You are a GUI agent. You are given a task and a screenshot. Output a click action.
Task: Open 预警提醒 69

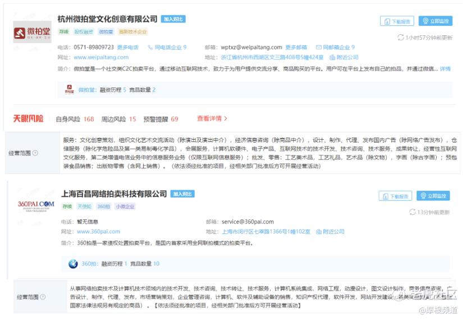click(161, 119)
